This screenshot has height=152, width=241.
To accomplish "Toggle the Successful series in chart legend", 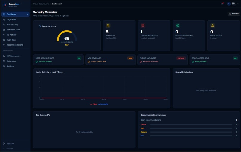I will point(103,104).
